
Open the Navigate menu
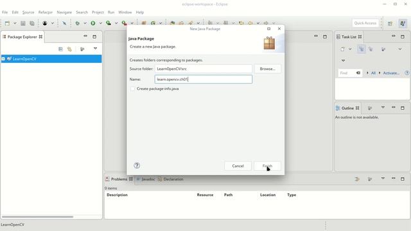click(64, 12)
